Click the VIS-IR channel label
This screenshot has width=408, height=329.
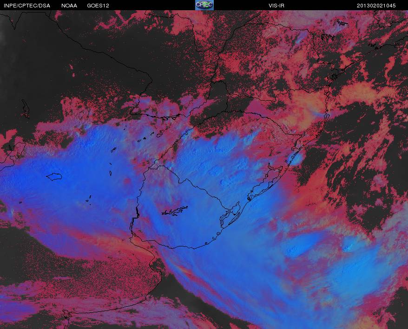pyautogui.click(x=276, y=6)
